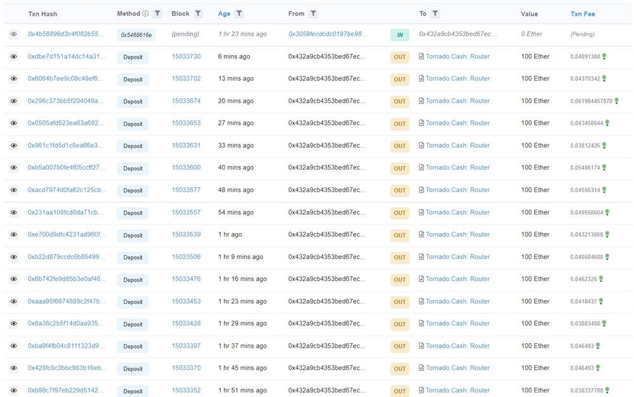Click gas icon beside fee 0.043213868
The width and height of the screenshot is (634, 397).
(x=607, y=235)
